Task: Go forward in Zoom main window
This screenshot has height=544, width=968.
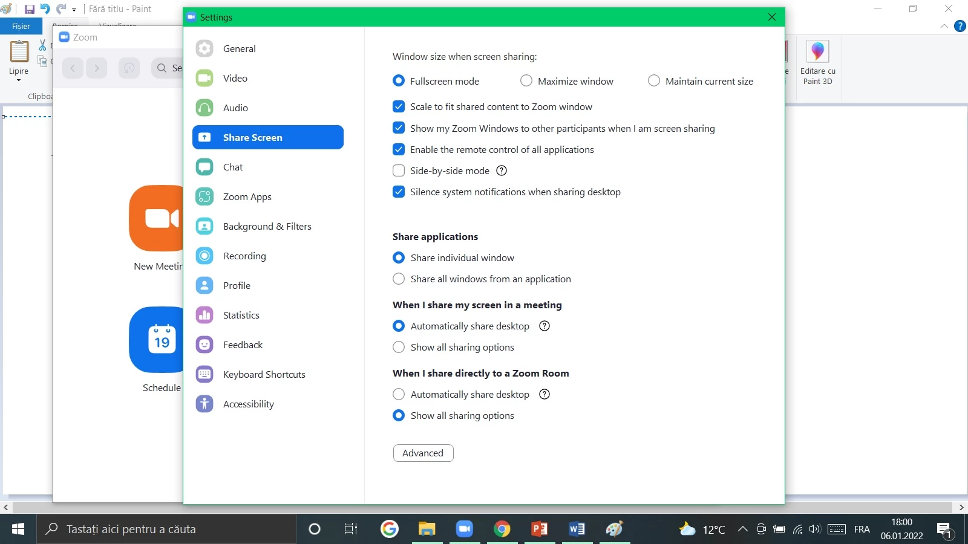Action: [x=97, y=68]
